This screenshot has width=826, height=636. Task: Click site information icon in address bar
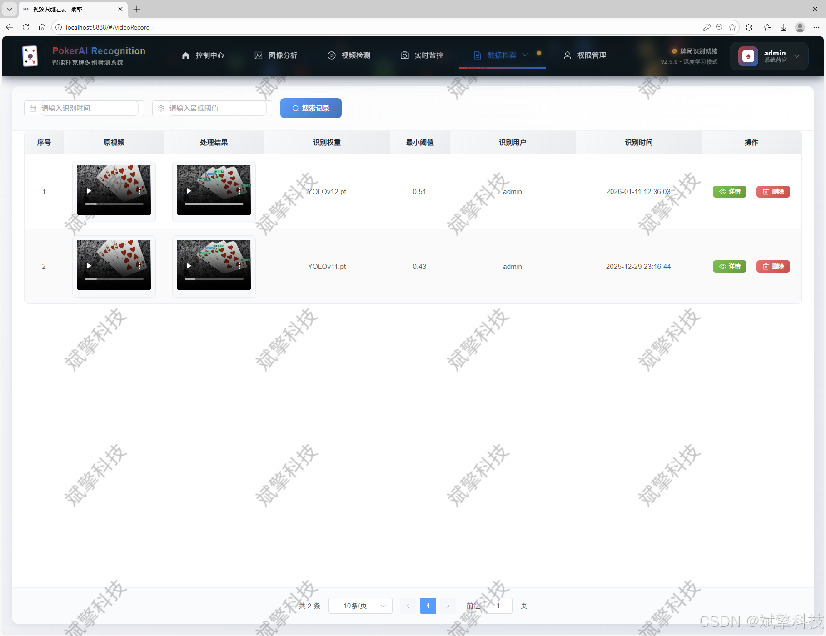tap(59, 27)
